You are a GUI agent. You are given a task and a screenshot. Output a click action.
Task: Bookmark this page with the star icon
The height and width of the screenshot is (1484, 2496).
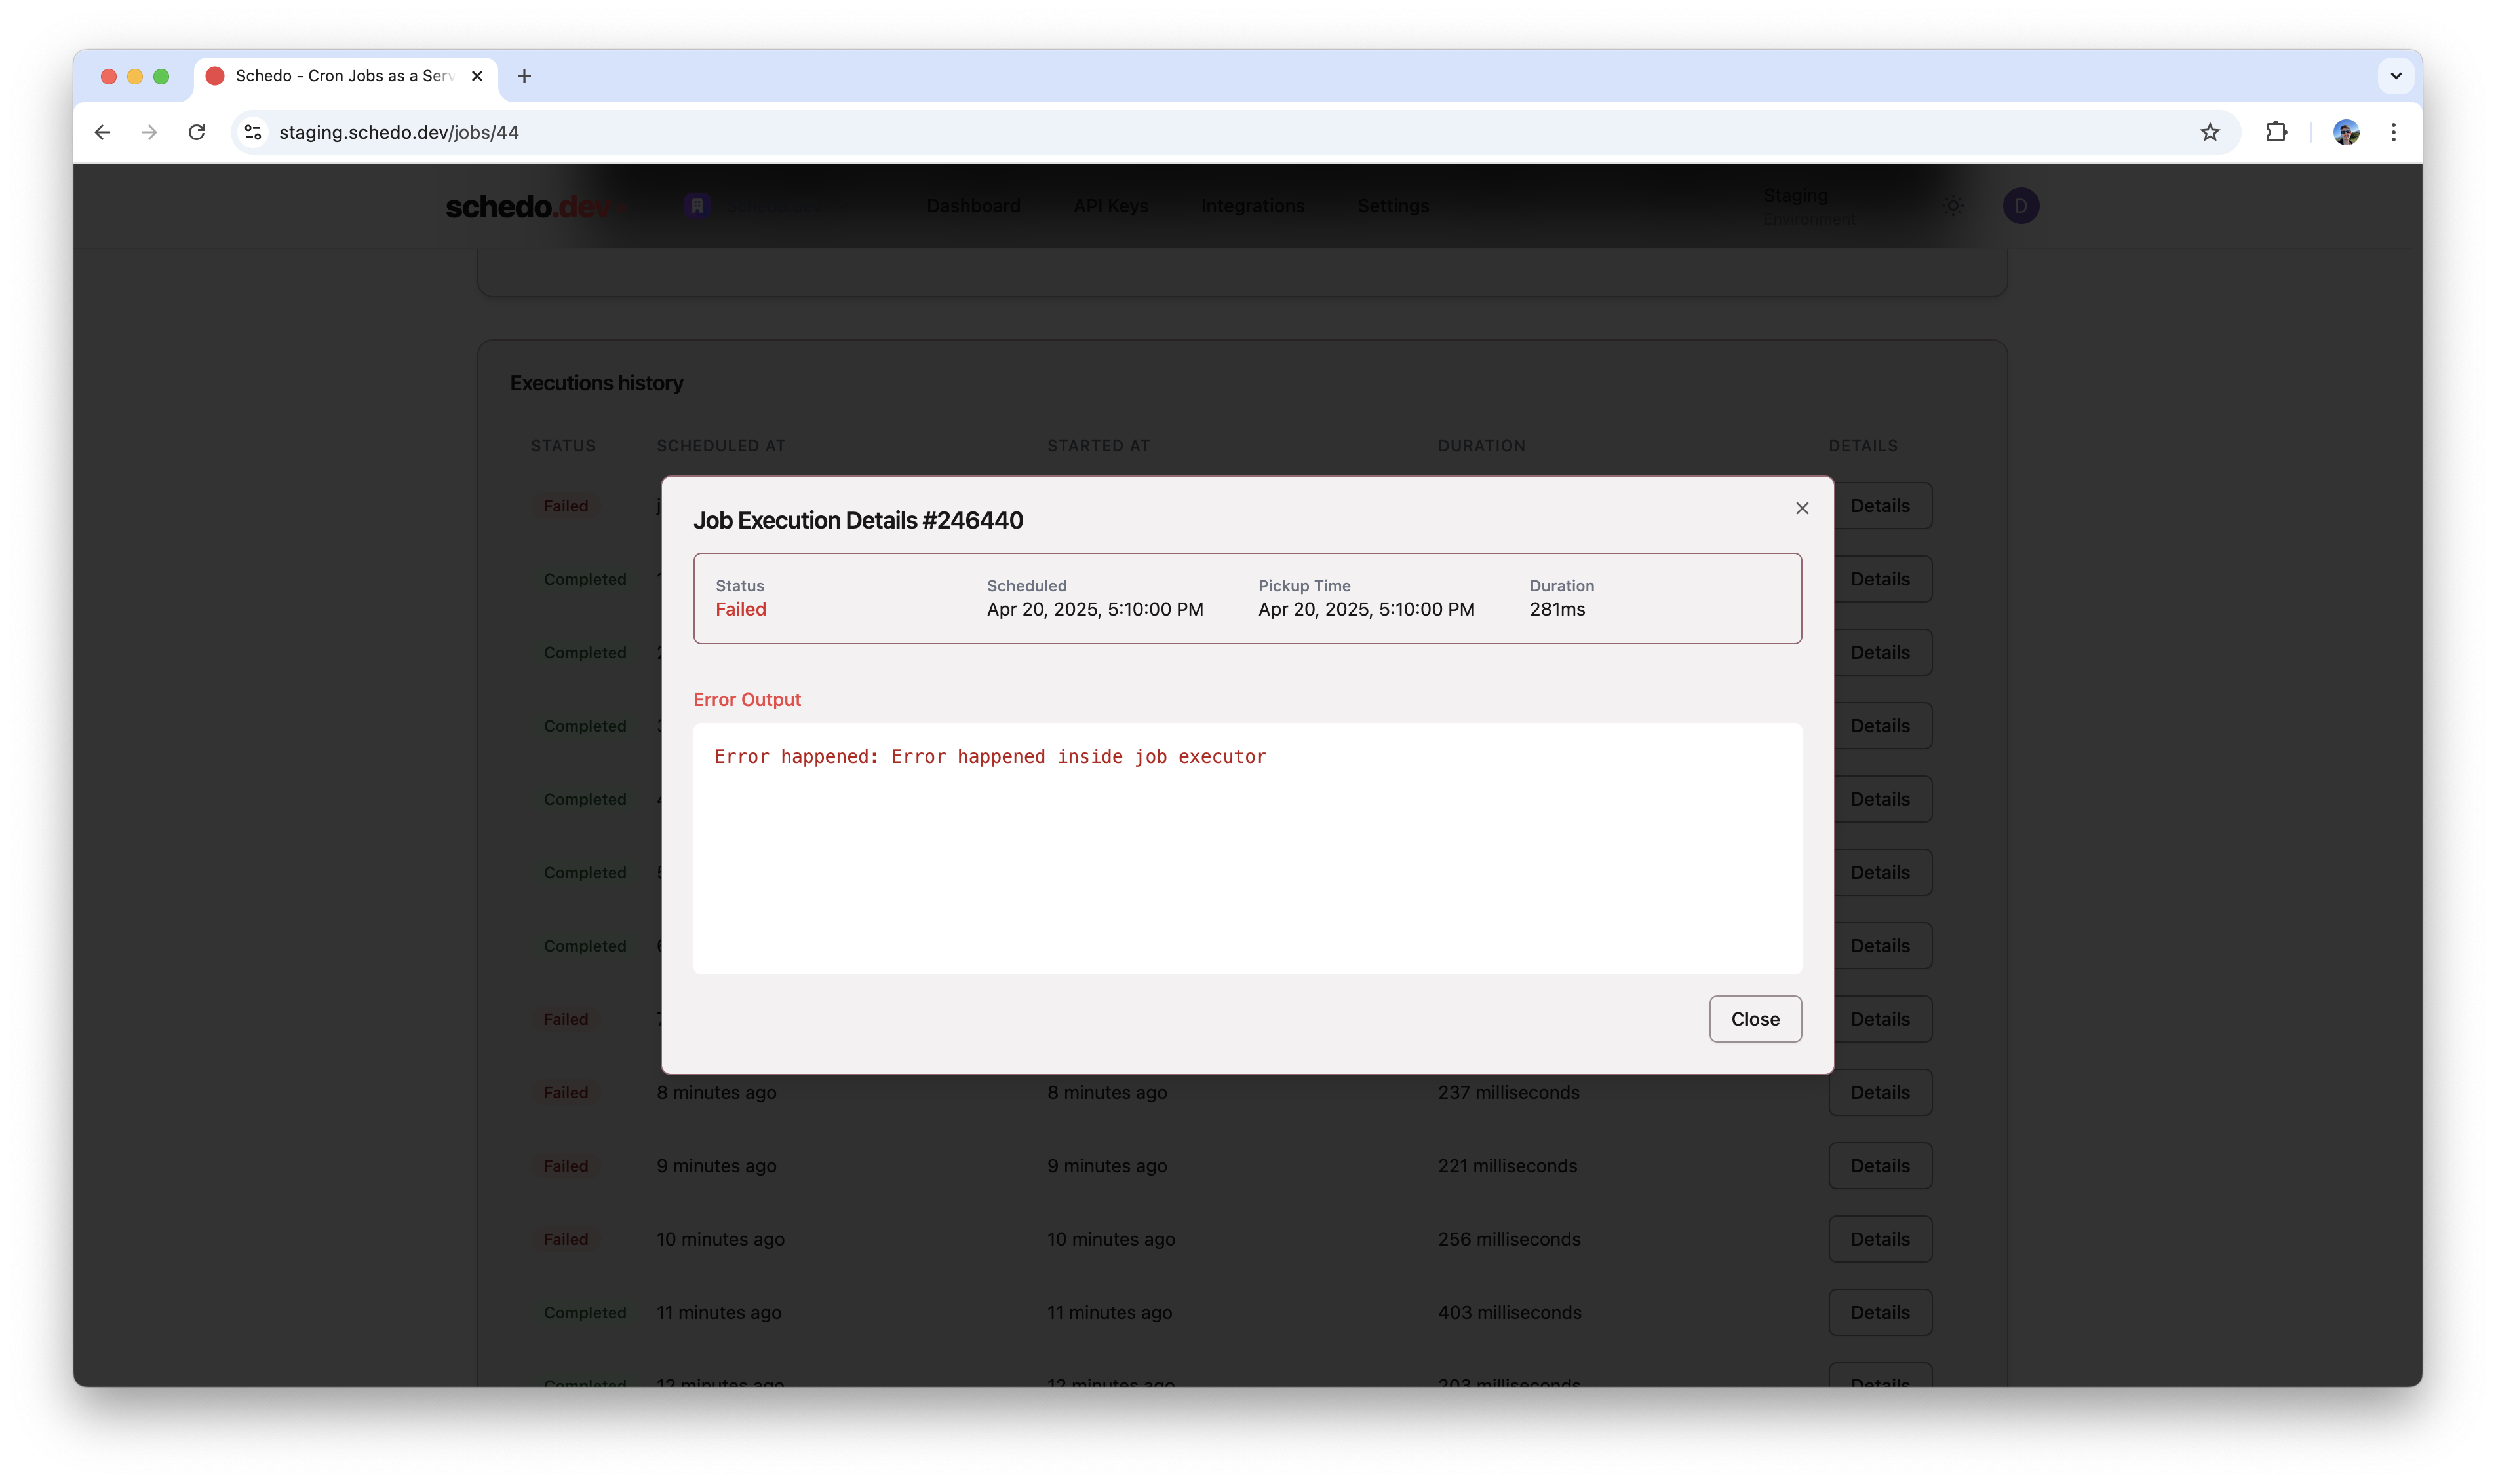[2210, 132]
